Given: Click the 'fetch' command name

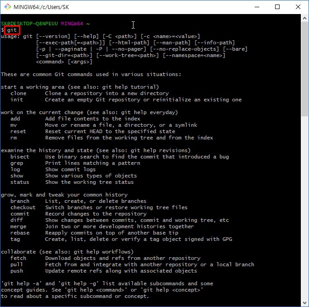Looking at the screenshot, I should [19, 258].
